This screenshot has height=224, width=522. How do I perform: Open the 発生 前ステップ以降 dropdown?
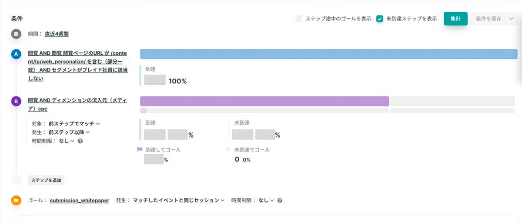coord(69,132)
